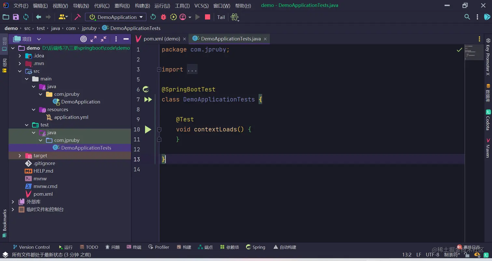Open the Maven side panel
This screenshot has height=261, width=492.
(x=488, y=148)
